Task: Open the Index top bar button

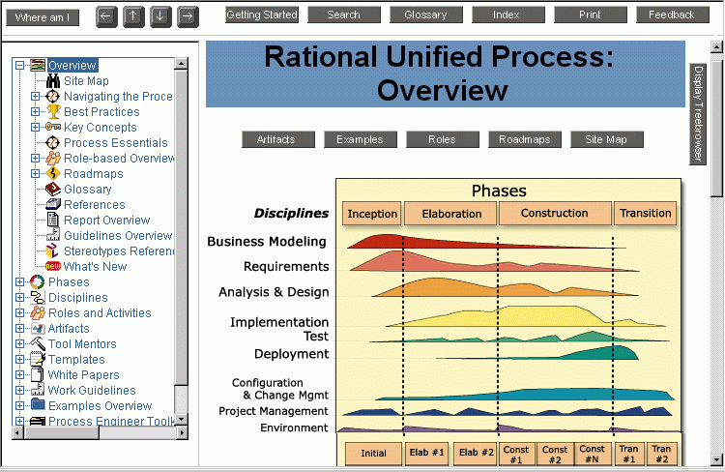Action: point(508,15)
